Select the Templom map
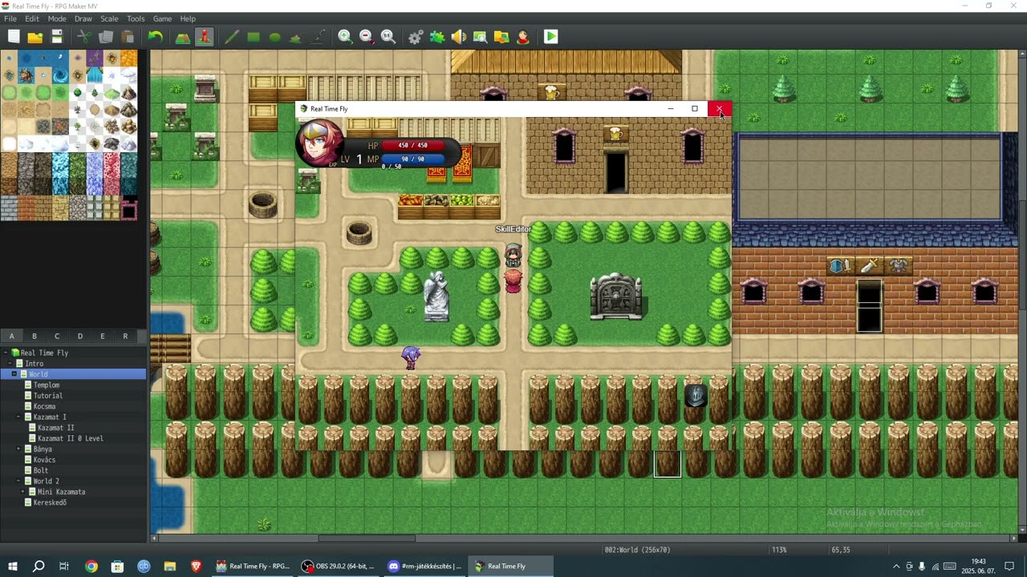This screenshot has width=1027, height=577. (x=47, y=385)
